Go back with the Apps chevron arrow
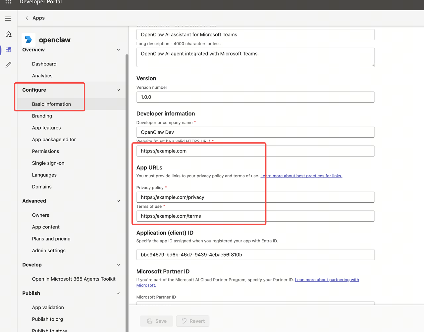This screenshot has width=424, height=332. point(27,18)
